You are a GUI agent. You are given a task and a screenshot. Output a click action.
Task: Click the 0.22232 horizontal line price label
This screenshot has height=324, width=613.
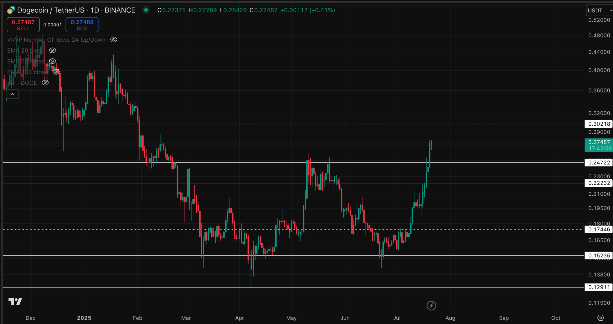coord(599,183)
